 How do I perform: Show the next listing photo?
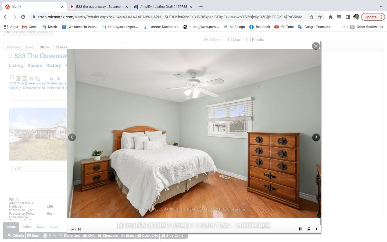coord(316,137)
